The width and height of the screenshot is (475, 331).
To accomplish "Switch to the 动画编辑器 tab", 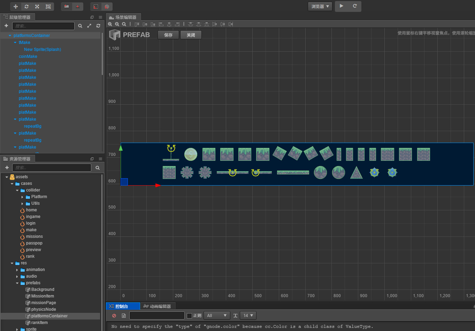I will coord(158,306).
